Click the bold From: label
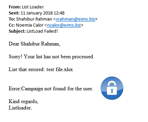The width and height of the screenshot is (148, 122). (15, 7)
